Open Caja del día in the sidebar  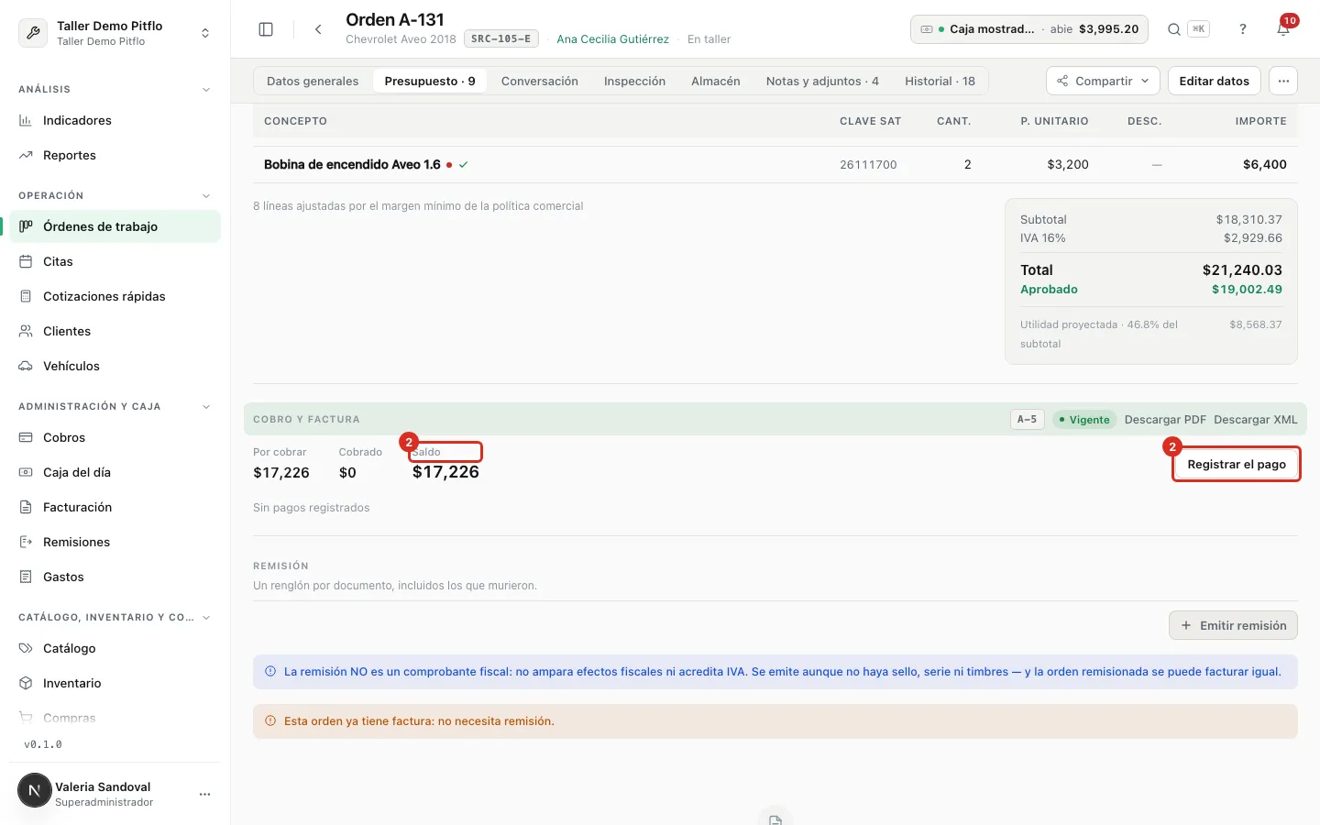[115, 472]
